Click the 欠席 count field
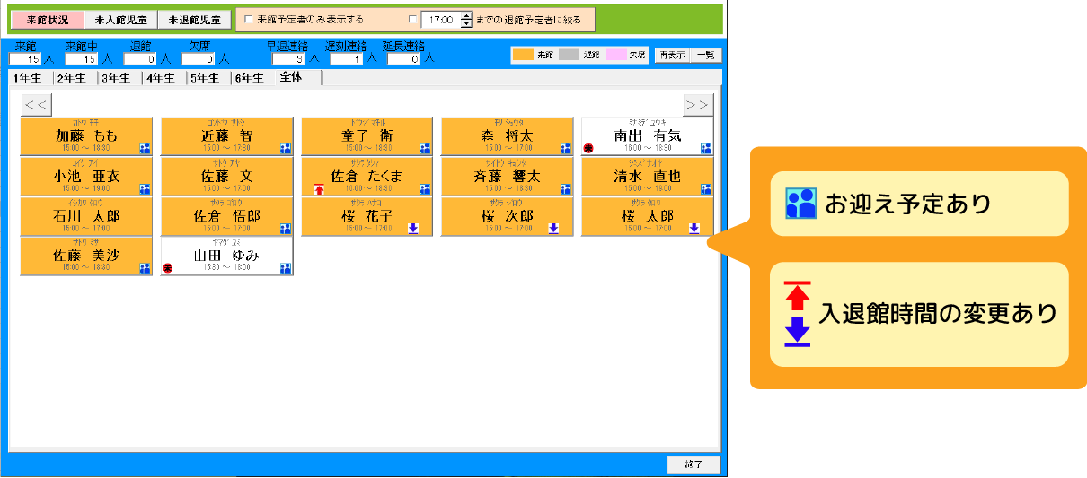The width and height of the screenshot is (1087, 478). 199,59
